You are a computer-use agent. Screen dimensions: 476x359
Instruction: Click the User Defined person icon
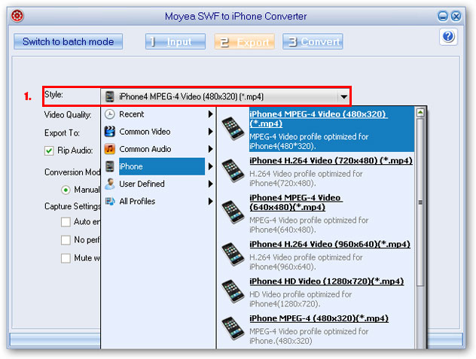(x=110, y=184)
